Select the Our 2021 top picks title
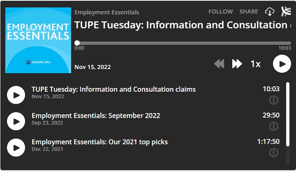Screen dimensions: 296x171 100,142
